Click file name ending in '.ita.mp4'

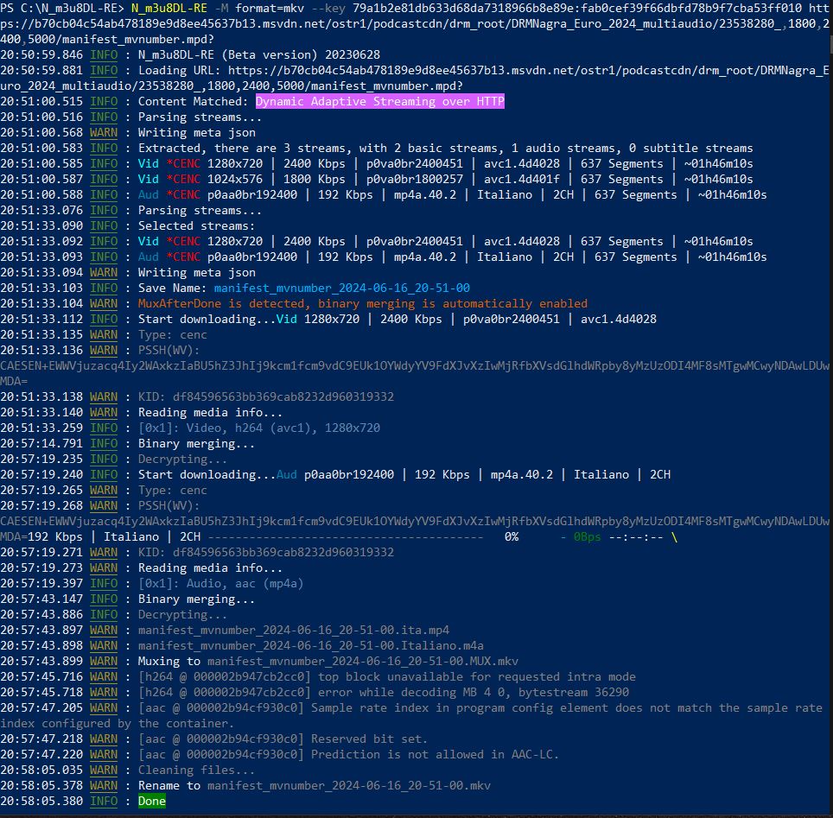coord(294,630)
